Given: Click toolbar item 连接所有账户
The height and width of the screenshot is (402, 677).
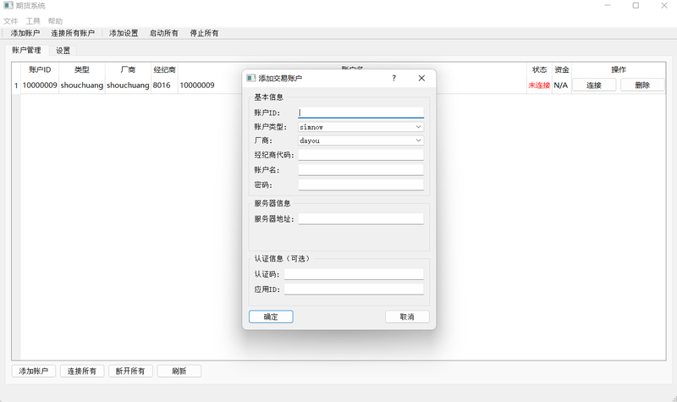Looking at the screenshot, I should coord(73,33).
